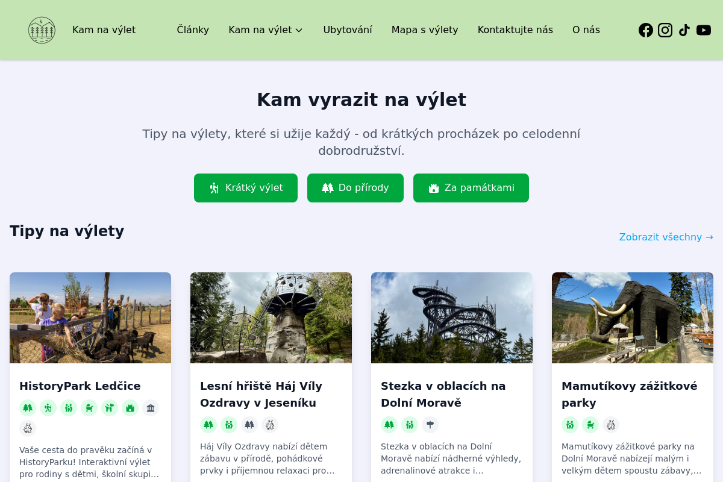Click the Kam na výlet site title
The image size is (723, 482).
tap(104, 30)
